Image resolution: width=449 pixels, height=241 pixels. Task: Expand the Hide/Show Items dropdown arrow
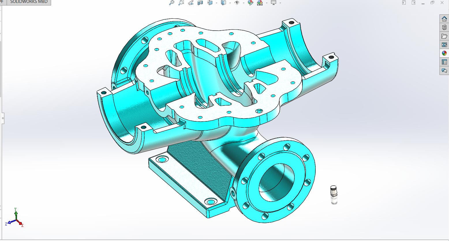pos(244,3)
